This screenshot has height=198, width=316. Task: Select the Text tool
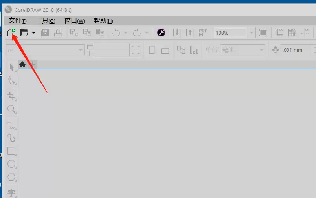pos(12,193)
